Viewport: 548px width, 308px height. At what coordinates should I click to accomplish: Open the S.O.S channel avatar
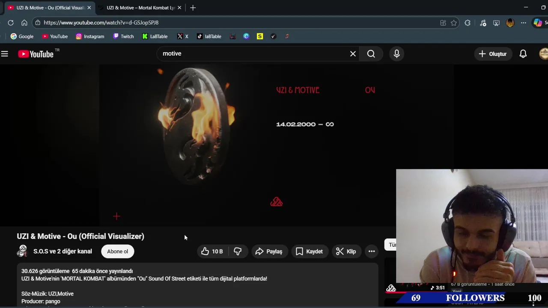tap(22, 251)
